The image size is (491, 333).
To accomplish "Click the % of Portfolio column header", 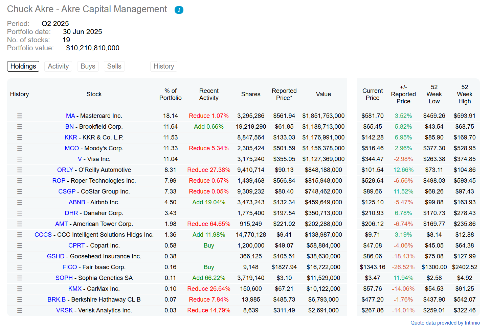I will coord(171,94).
